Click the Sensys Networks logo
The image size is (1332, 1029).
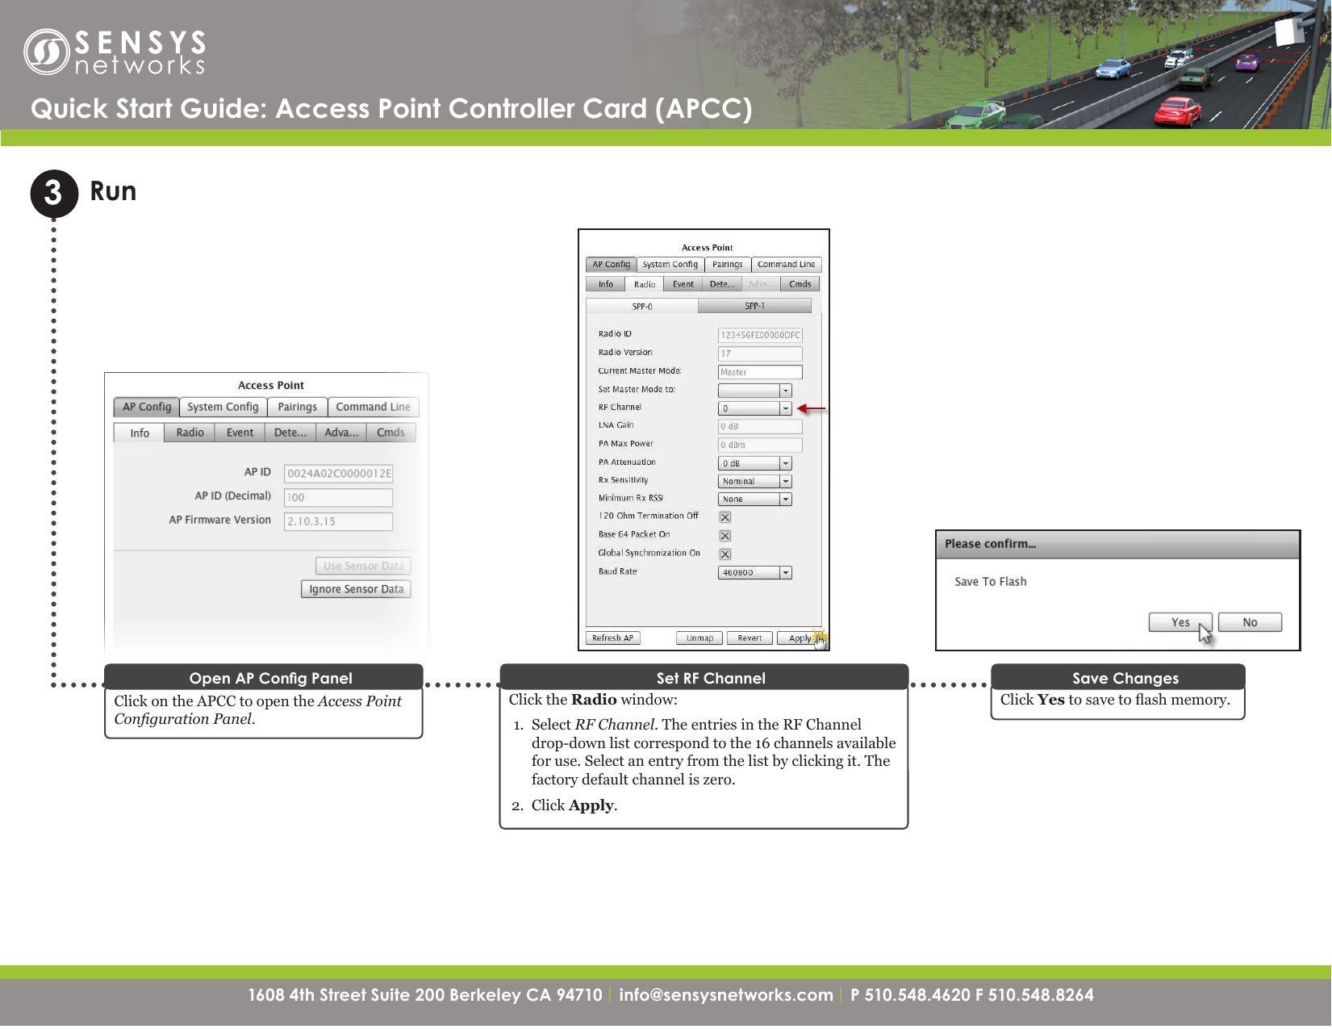tap(115, 52)
